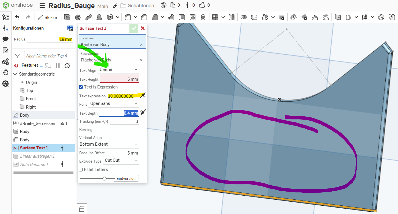Select the Fillet tool

(x=128, y=17)
